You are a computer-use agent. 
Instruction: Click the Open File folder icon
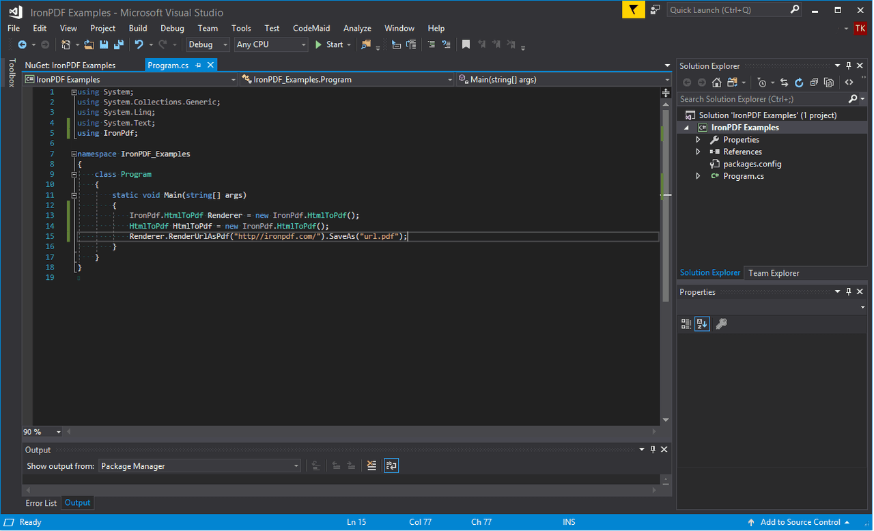[89, 44]
